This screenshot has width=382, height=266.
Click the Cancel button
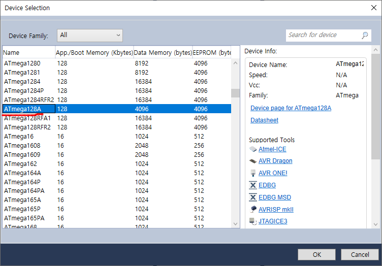pos(360,254)
